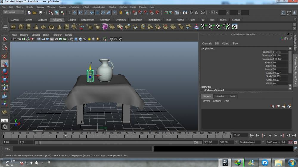Click the Polygon Torus shelf icon
Screen dimensions: 298x167
pos(51,27)
